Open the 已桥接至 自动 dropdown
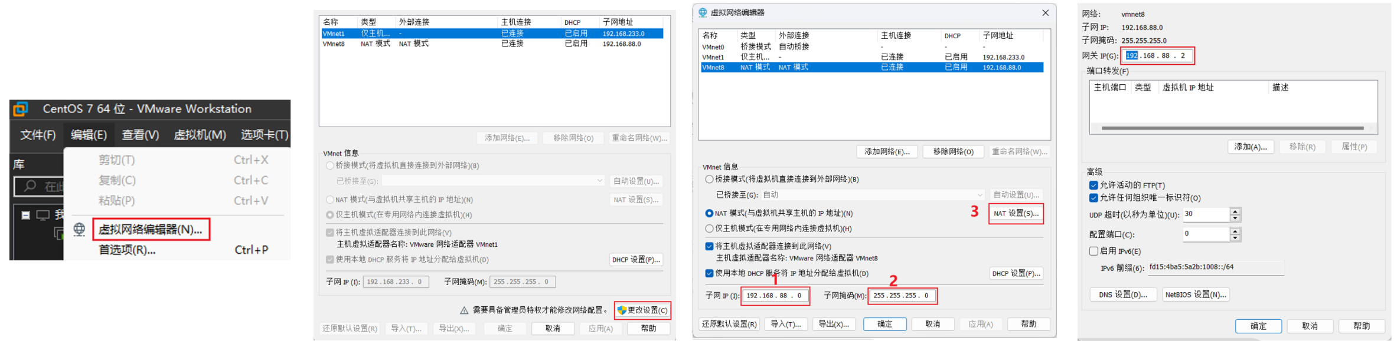Screen dimensions: 1394x341 click(873, 195)
